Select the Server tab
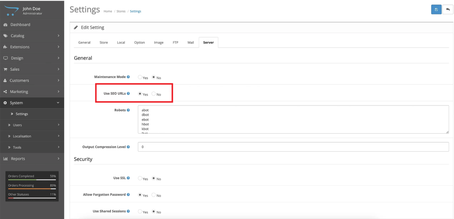 208,42
